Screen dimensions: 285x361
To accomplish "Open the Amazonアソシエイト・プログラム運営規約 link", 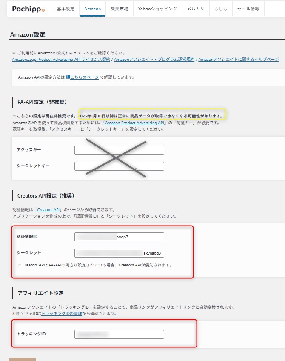I will 154,60.
